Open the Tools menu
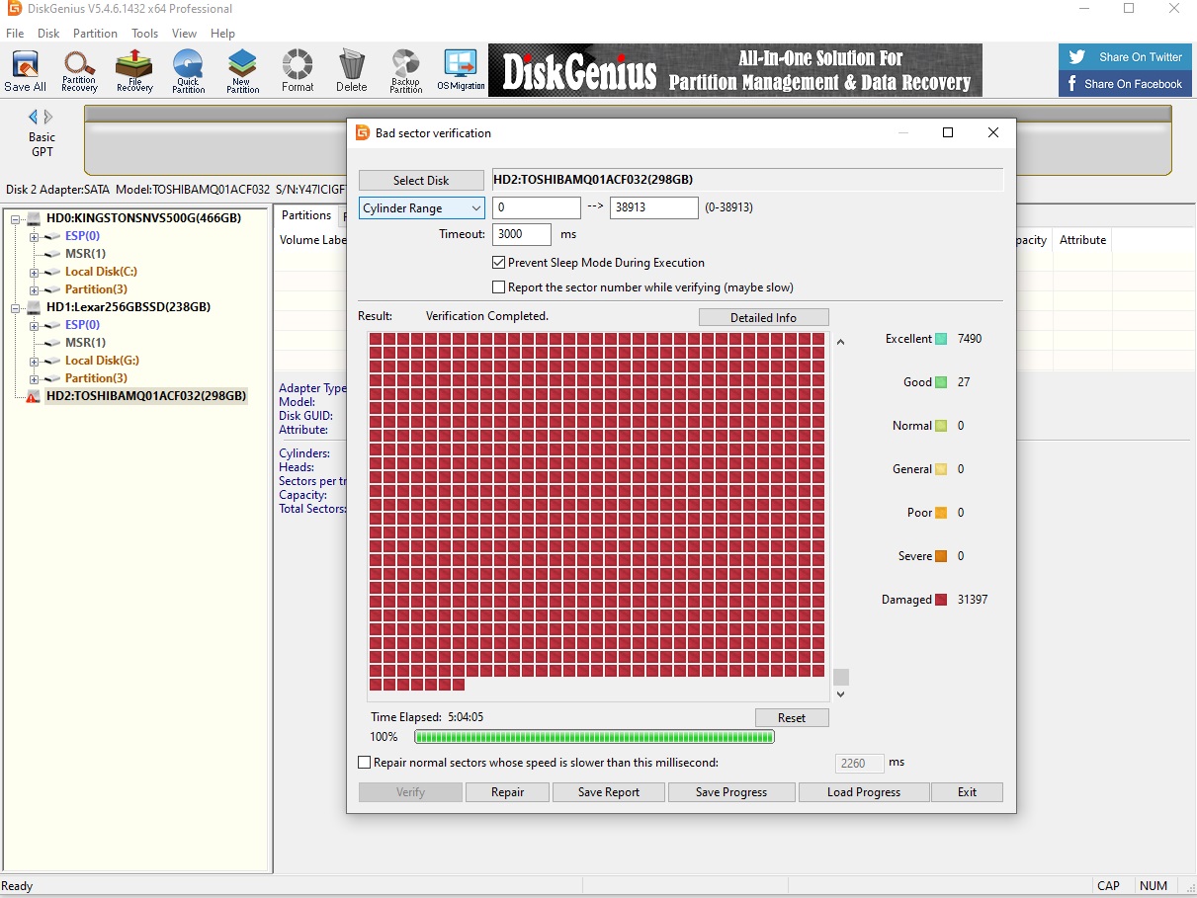The height and width of the screenshot is (898, 1197). [x=144, y=33]
